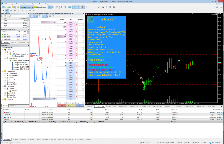The image size is (224, 144).
Task: Click sell arrow at price 65950
Action: click(76, 37)
